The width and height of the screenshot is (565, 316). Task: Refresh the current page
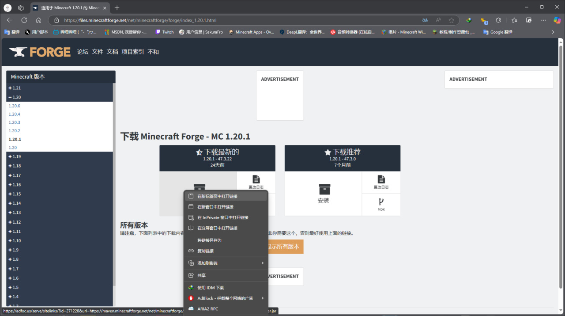click(24, 20)
